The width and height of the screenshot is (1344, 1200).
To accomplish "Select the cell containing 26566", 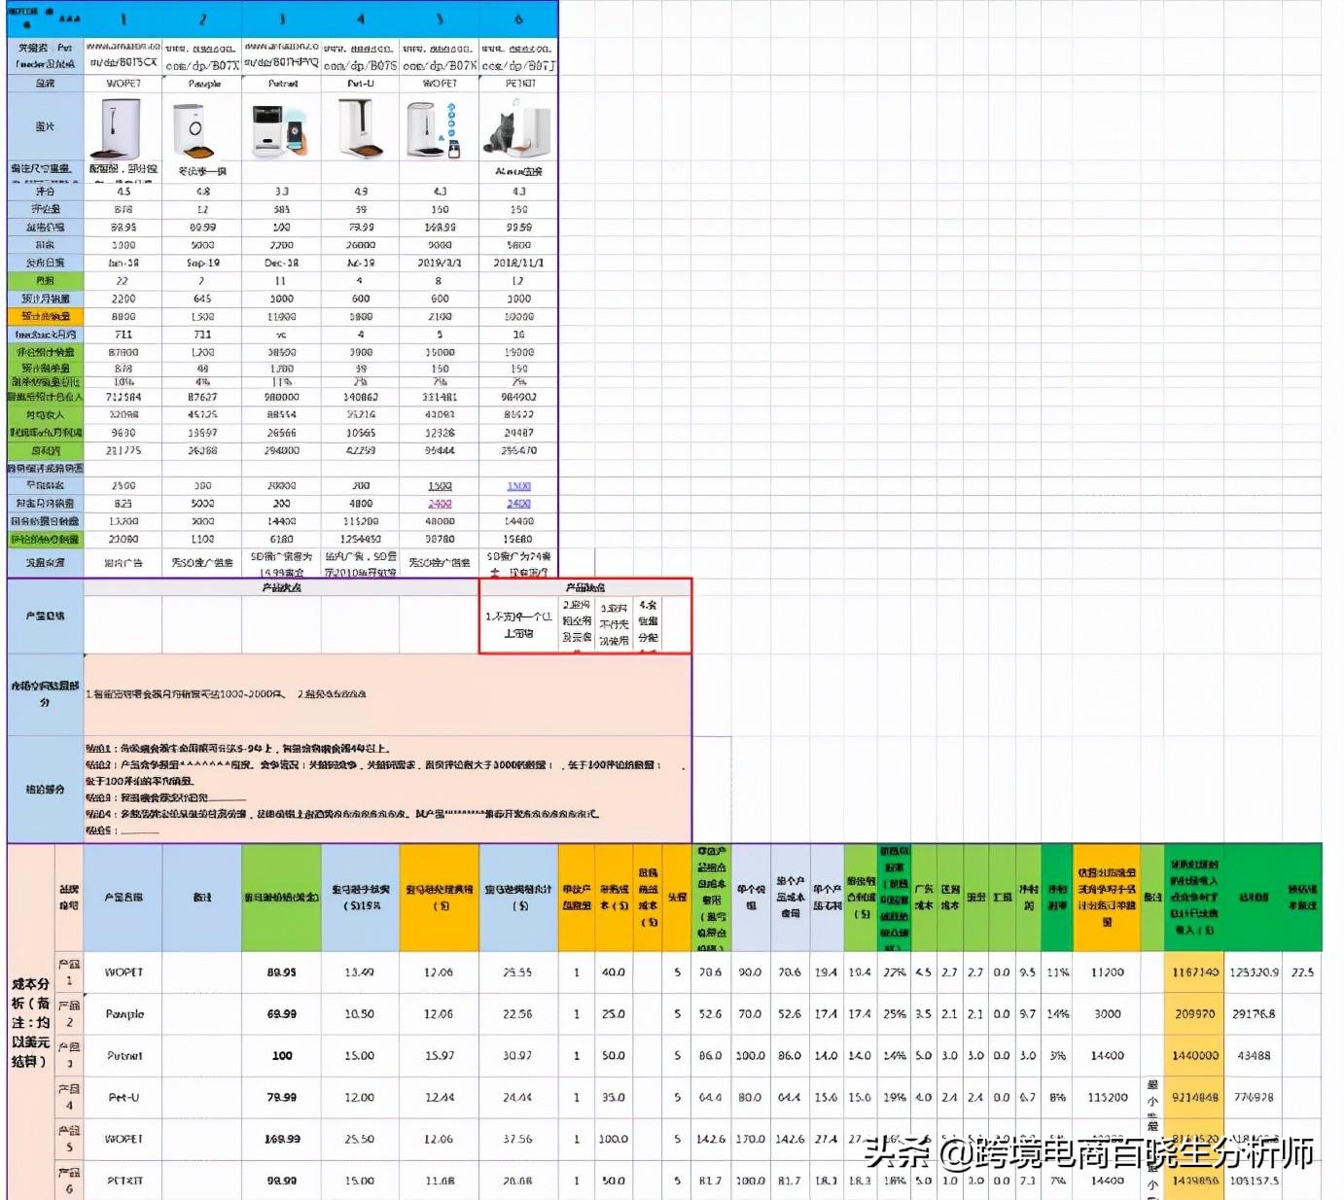I will pos(282,433).
